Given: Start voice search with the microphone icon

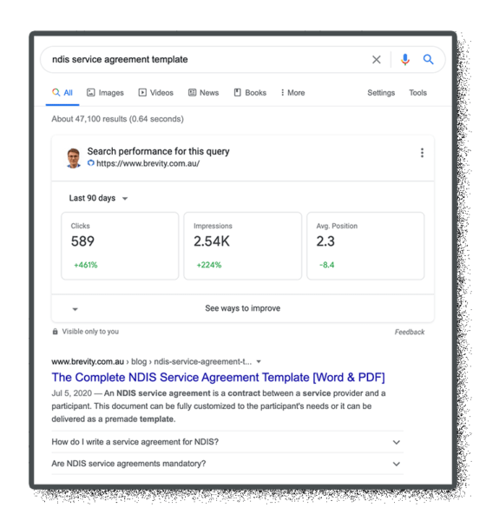Looking at the screenshot, I should [x=404, y=59].
